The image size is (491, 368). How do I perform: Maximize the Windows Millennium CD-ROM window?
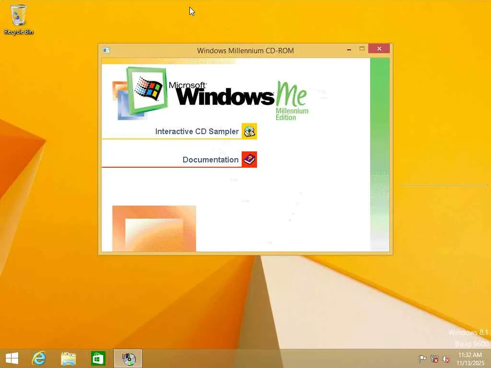[x=362, y=49]
